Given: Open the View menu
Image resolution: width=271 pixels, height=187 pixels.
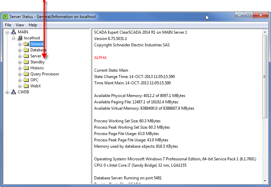Looking at the screenshot, I should point(20,25).
